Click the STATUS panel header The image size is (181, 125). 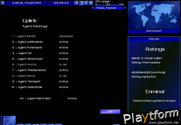[154, 39]
